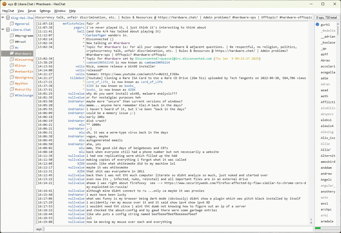Image resolution: width=341 pixels, height=233 pixels.
Task: Click the green lag meter bar
Action: pyautogui.click(x=318, y=228)
